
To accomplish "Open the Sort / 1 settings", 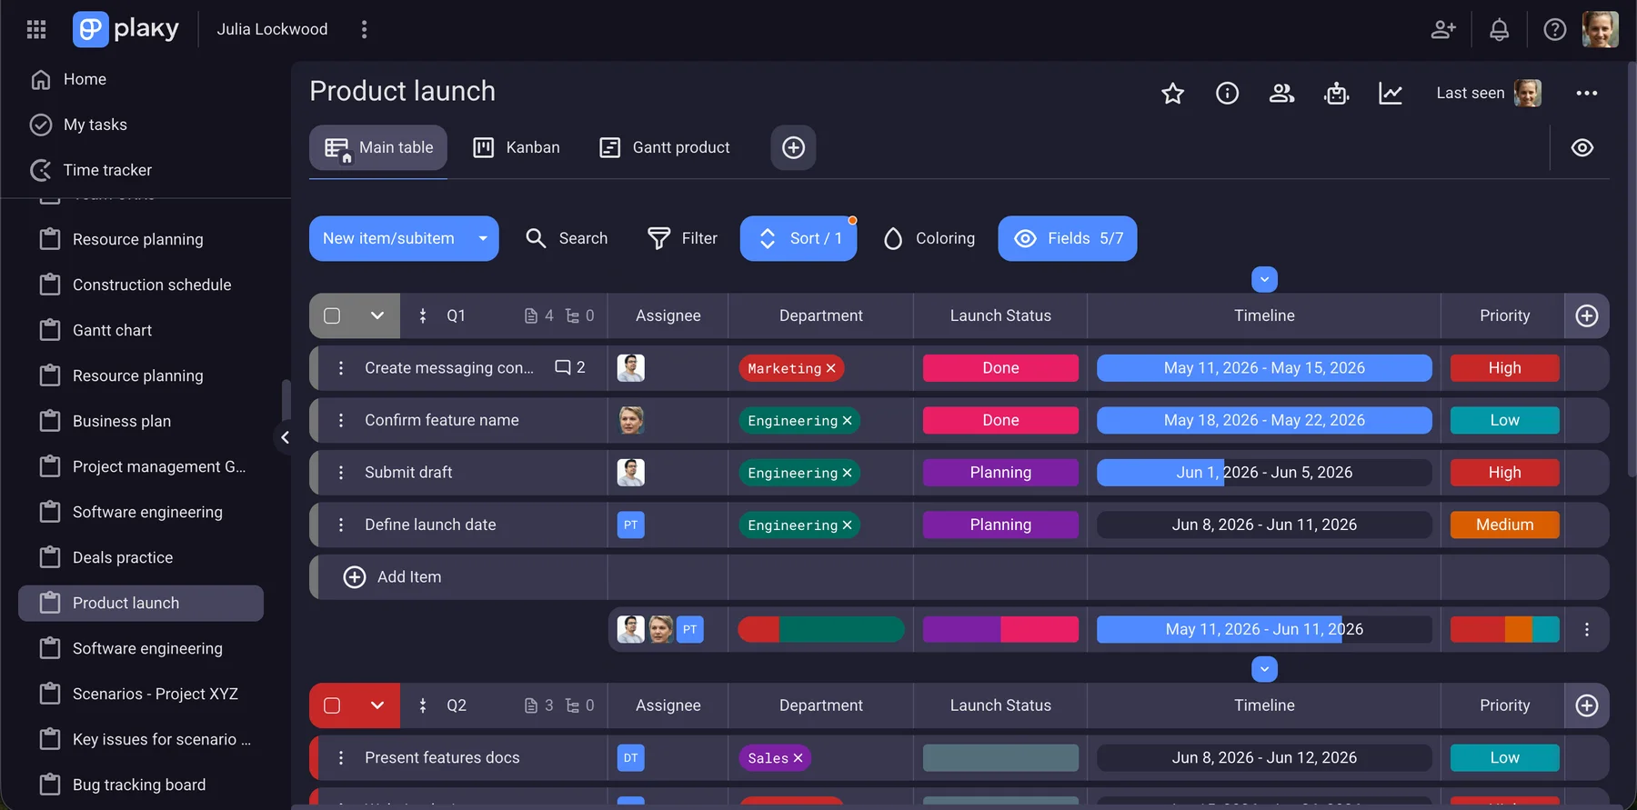I will click(x=798, y=238).
